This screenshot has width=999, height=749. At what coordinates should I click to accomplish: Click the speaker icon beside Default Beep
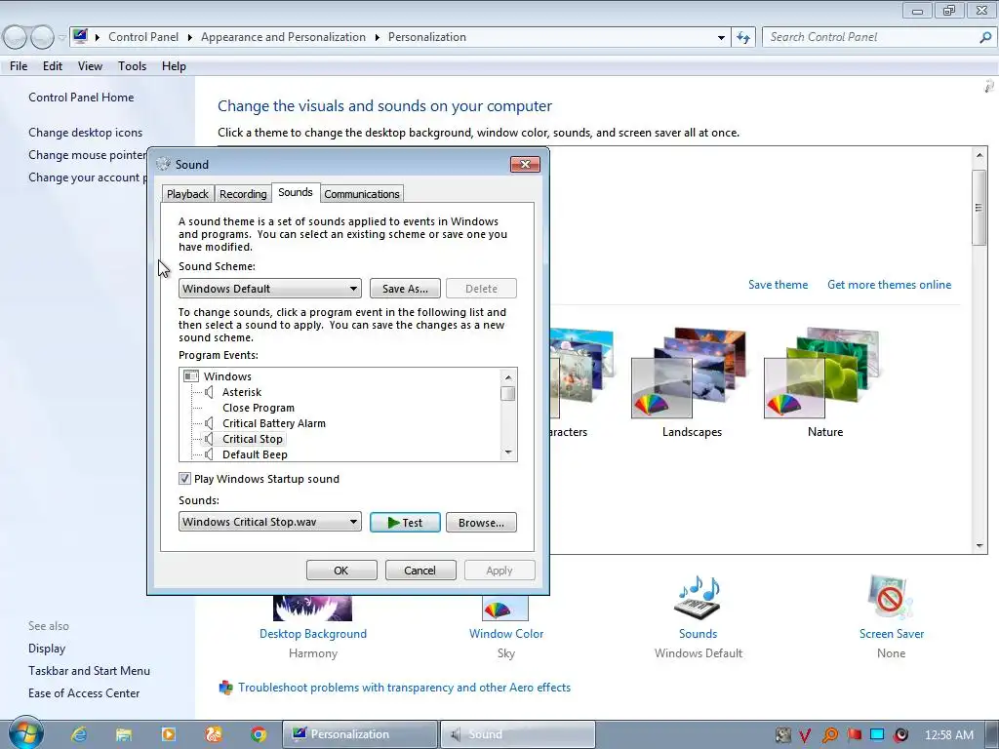[209, 454]
